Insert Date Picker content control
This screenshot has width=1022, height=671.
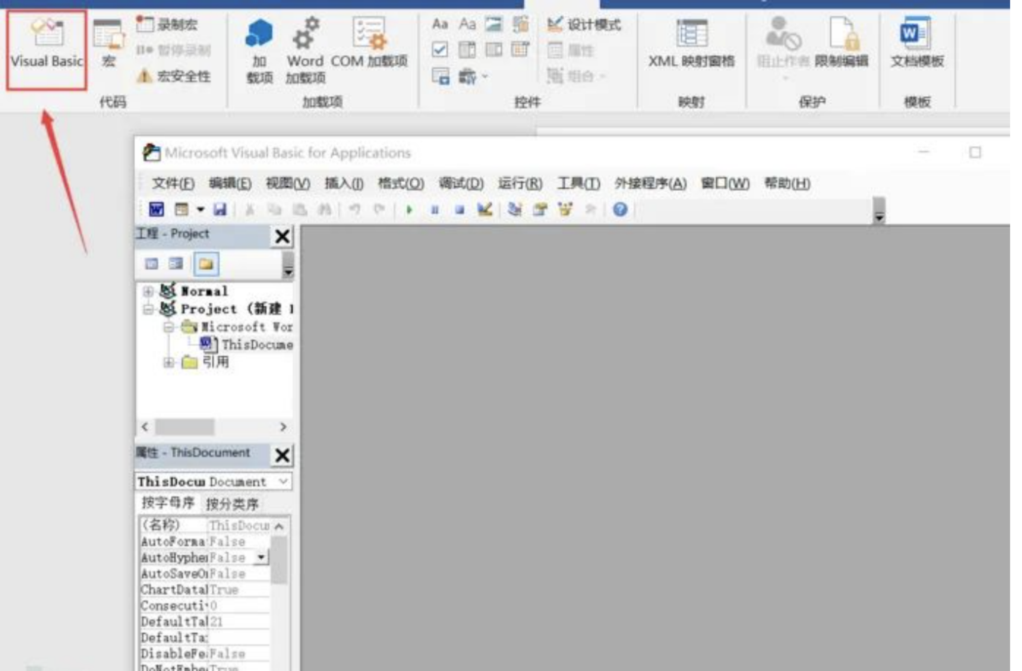(x=521, y=49)
